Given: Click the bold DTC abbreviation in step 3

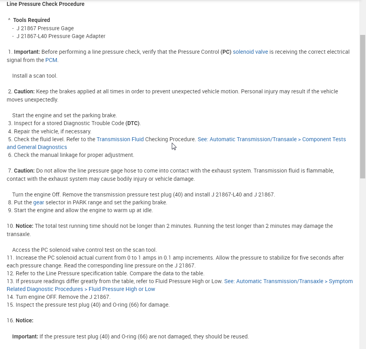Looking at the screenshot, I should (x=133, y=123).
